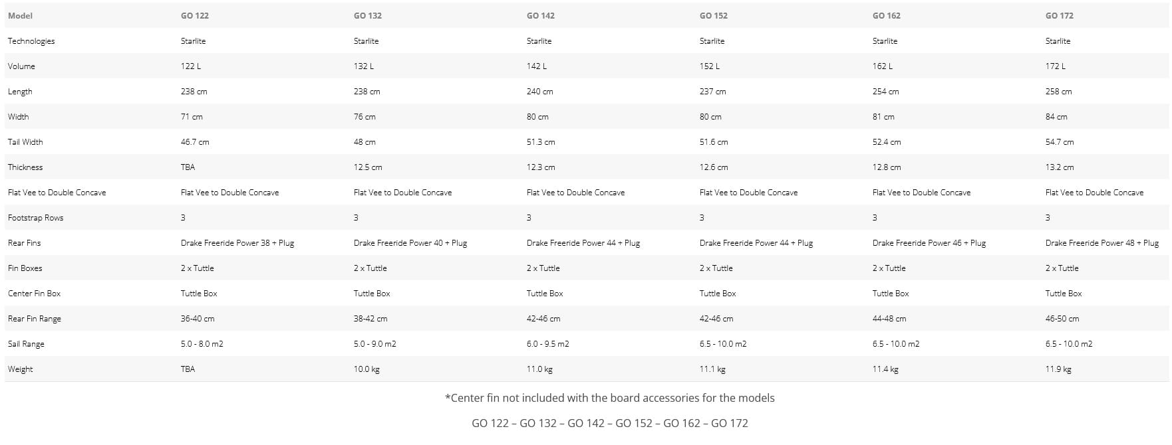Click the GO 122 column header
This screenshot has height=445, width=1172.
coord(194,15)
